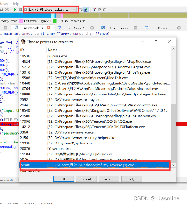Switch to the Enums tab
Image resolution: width=187 pixels, height=204 pixels.
pos(162,28)
